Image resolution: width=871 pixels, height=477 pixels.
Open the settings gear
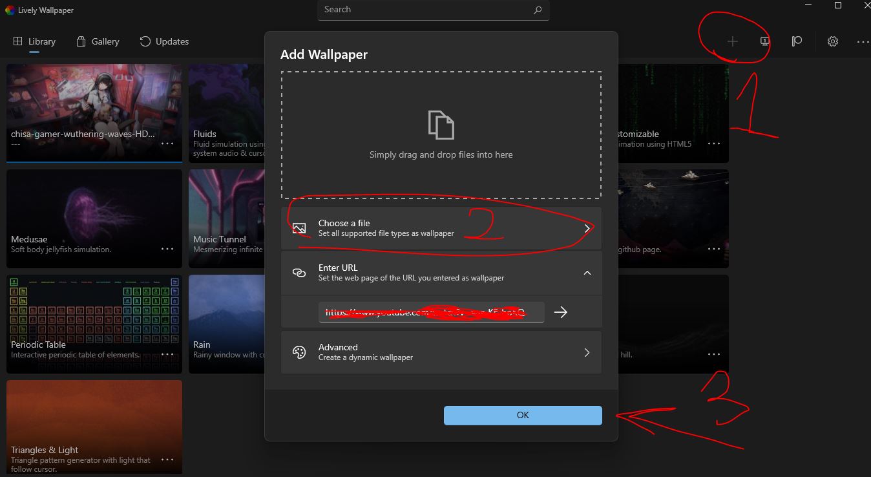[x=833, y=41]
